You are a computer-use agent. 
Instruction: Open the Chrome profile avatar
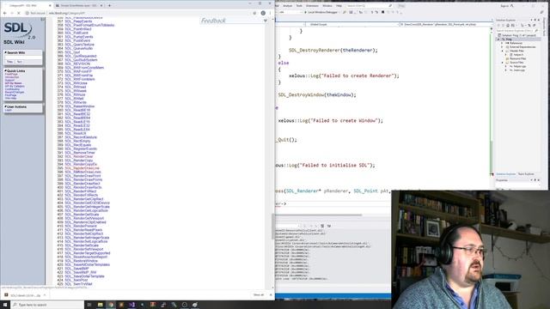[x=263, y=13]
